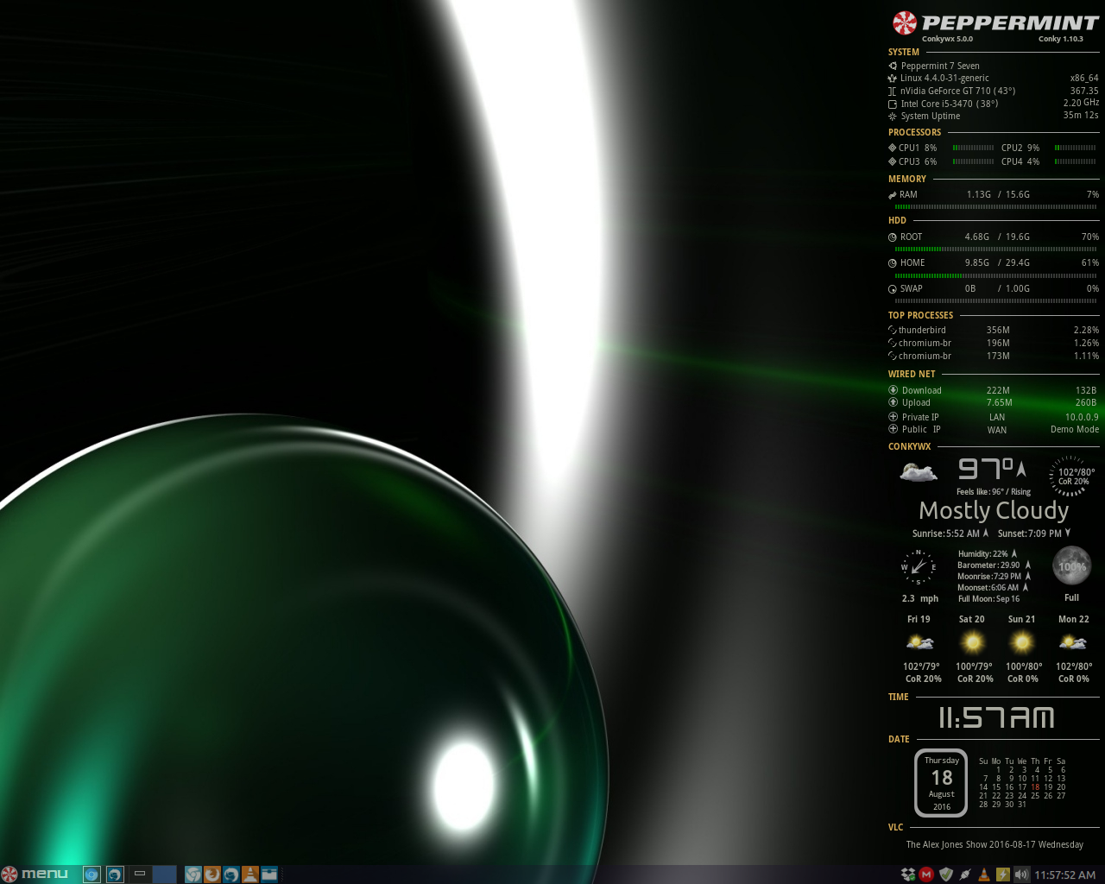Image resolution: width=1105 pixels, height=884 pixels.
Task: Open the Peppermint menu button
Action: (35, 874)
